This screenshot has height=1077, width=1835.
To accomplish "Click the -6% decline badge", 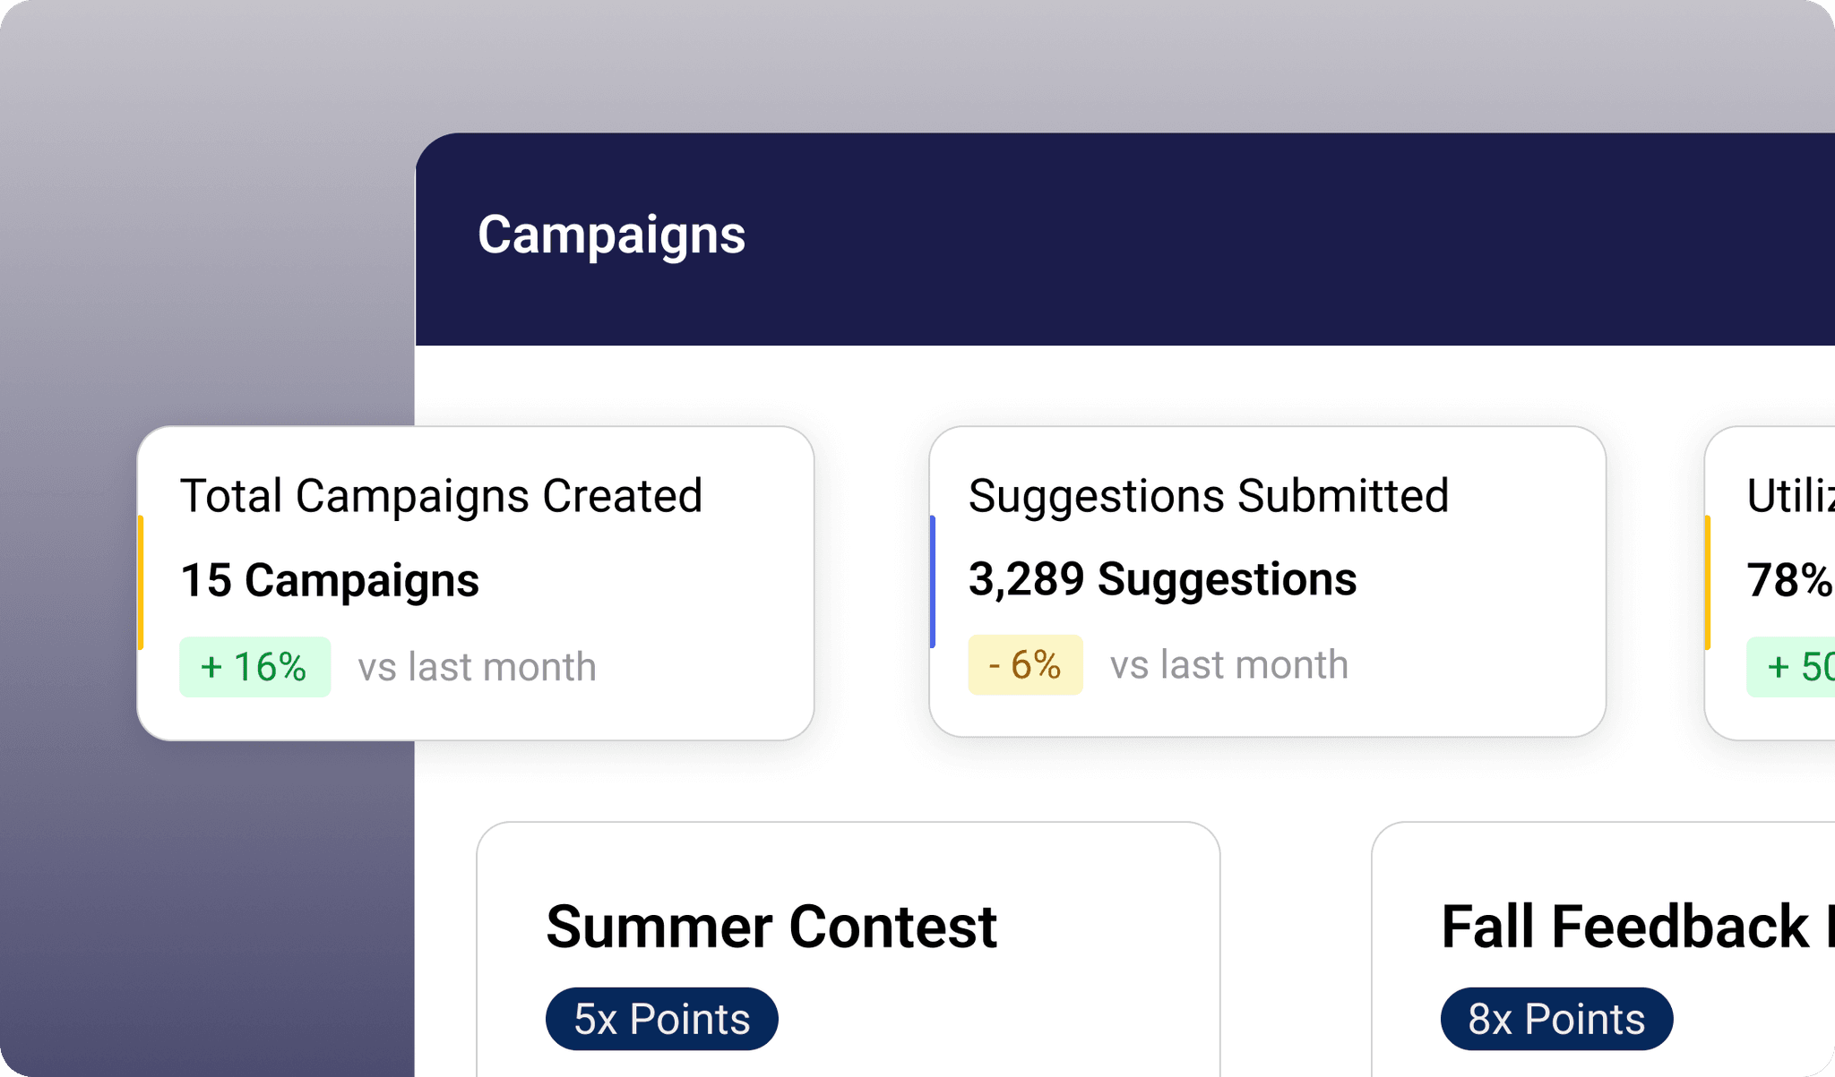I will point(1026,664).
